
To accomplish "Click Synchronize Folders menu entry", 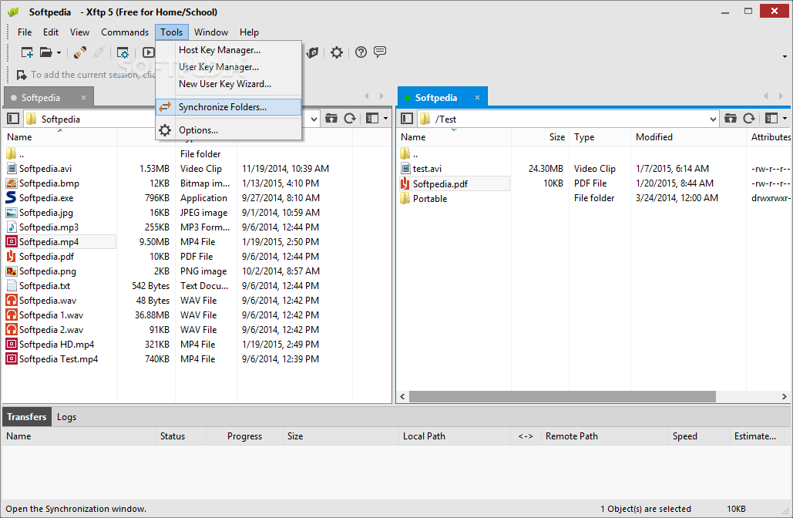I will (x=229, y=106).
